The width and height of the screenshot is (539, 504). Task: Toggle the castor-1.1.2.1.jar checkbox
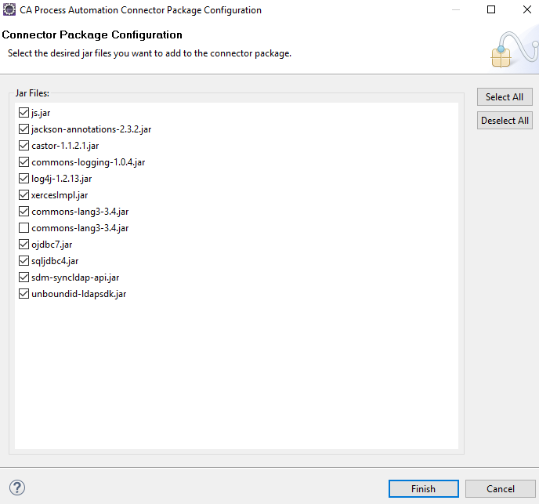point(24,146)
